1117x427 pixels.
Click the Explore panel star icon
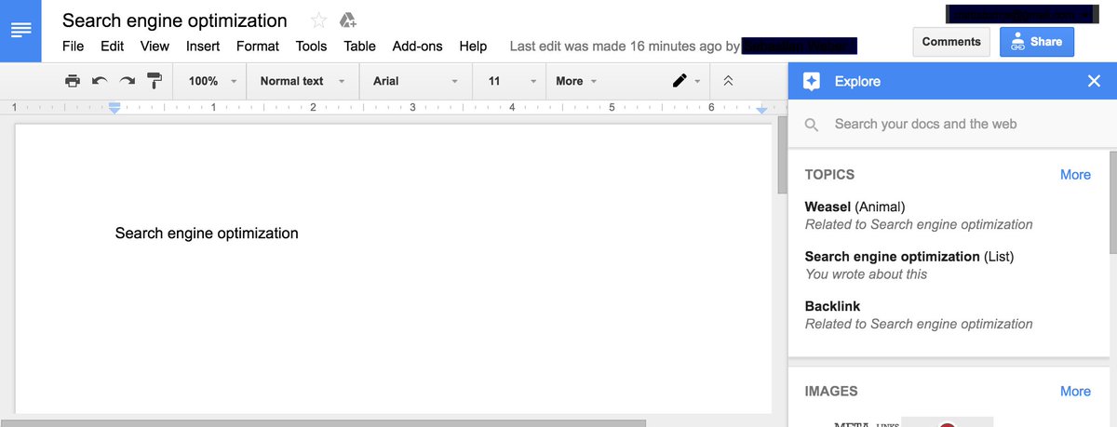[x=812, y=82]
